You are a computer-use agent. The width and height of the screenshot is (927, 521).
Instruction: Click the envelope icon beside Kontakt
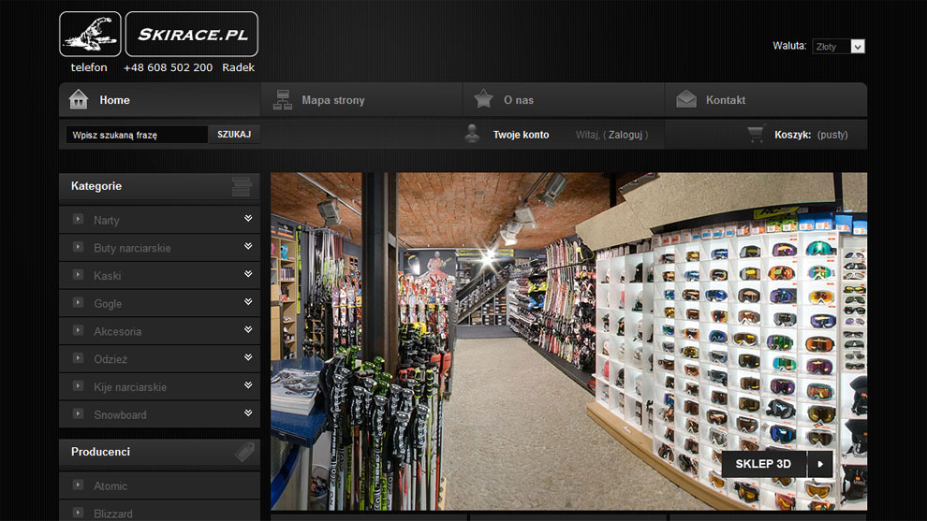686,99
